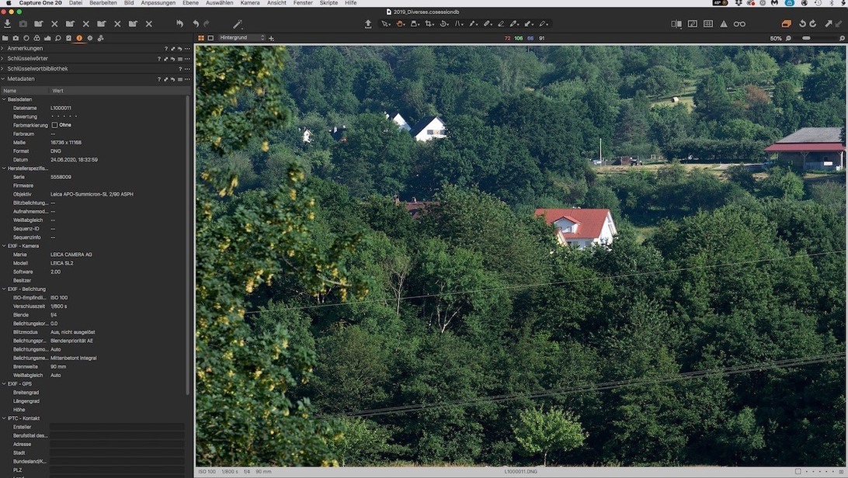Open the Anpassungen menu
848x478 pixels.
click(158, 3)
